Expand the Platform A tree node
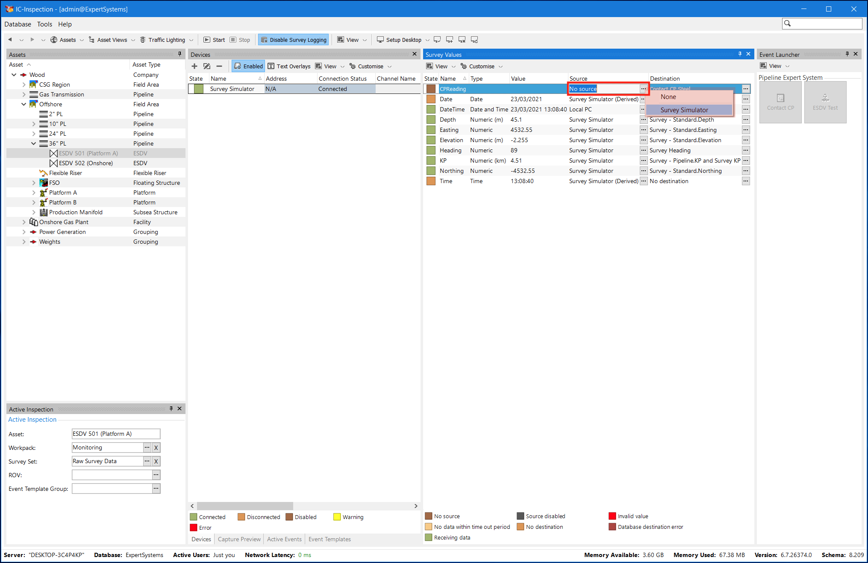 [x=34, y=193]
